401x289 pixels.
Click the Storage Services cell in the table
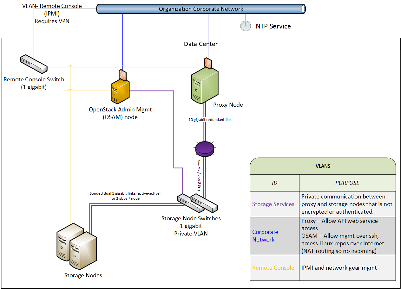[x=273, y=204]
